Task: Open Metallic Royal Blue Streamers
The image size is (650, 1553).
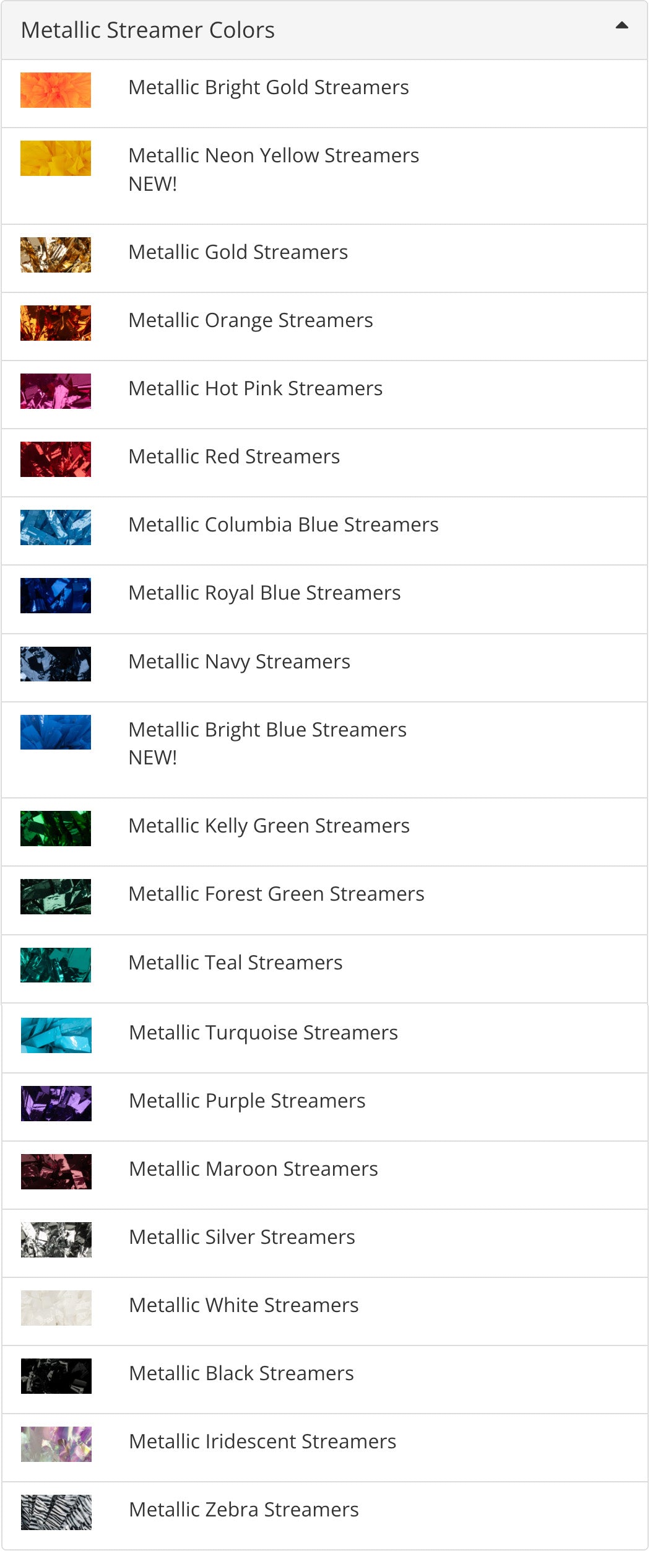Action: pyautogui.click(x=264, y=593)
